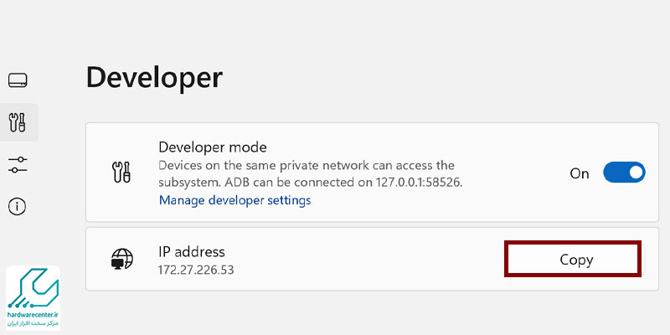
Task: Click the On label beside the toggle
Action: pyautogui.click(x=580, y=173)
